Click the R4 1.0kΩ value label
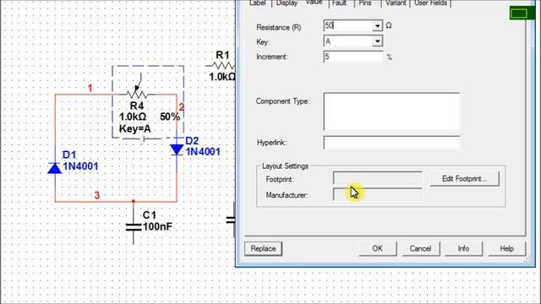541x304 pixels. [x=133, y=117]
